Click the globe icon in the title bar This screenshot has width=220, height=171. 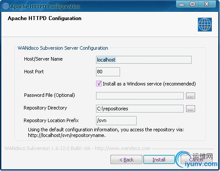pyautogui.click(x=6, y=6)
